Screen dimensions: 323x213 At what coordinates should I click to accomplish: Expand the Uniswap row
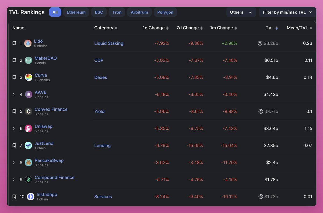[14, 128]
